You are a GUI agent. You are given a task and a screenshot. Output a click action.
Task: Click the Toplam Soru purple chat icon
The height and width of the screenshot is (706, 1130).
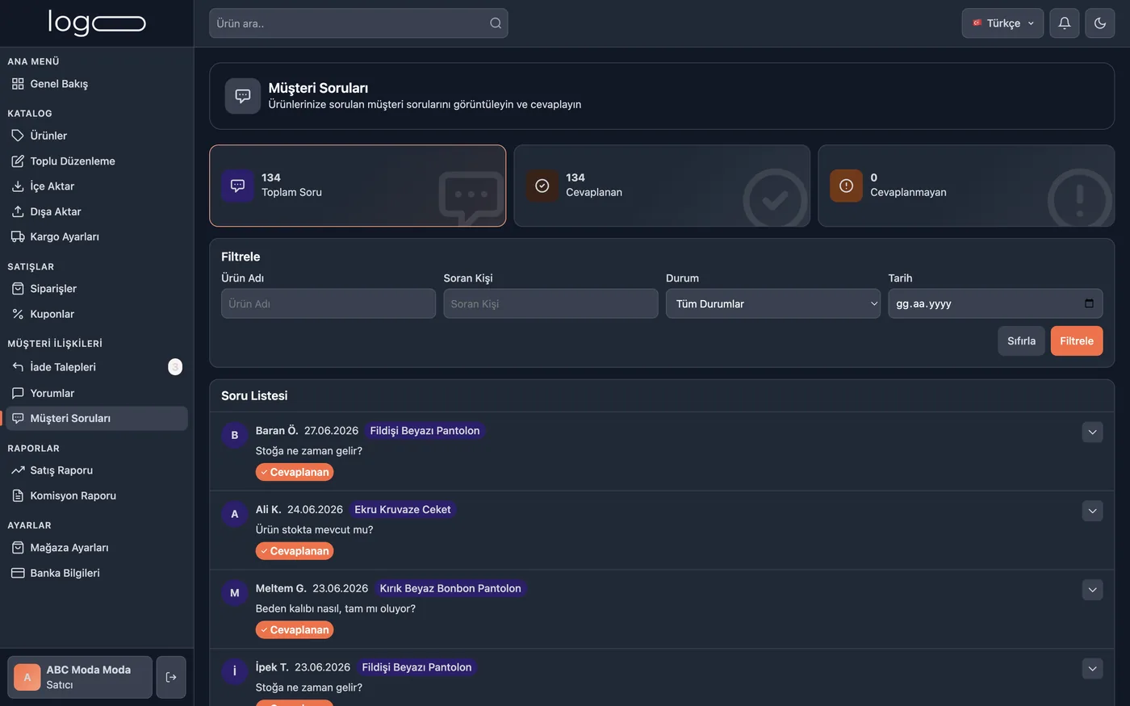coord(237,186)
